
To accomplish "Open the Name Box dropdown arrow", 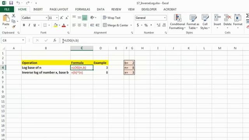I will point(23,40).
